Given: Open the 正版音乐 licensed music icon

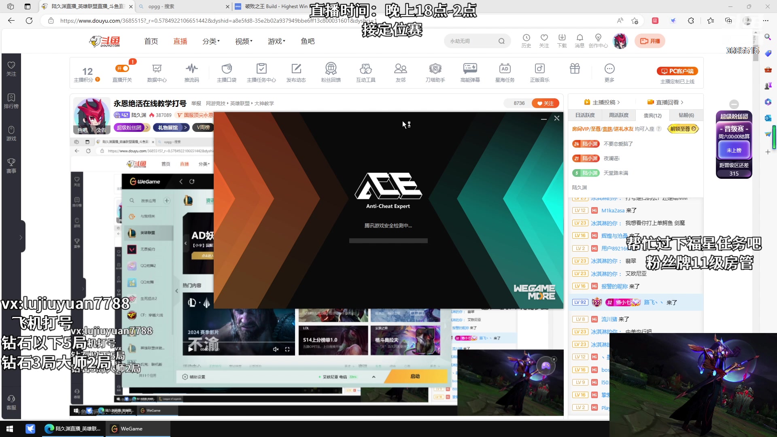Looking at the screenshot, I should coord(540,72).
